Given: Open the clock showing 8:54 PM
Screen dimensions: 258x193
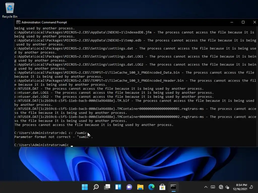Looking at the screenshot, I should tap(240, 187).
